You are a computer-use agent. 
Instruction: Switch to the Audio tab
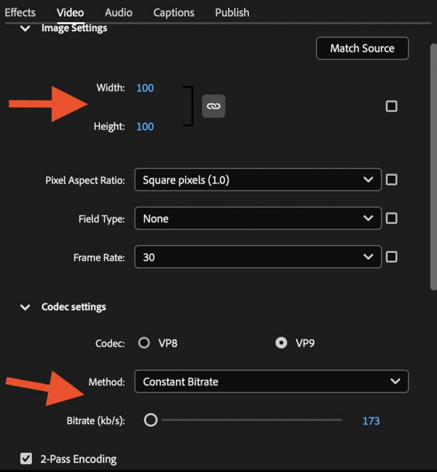click(119, 12)
